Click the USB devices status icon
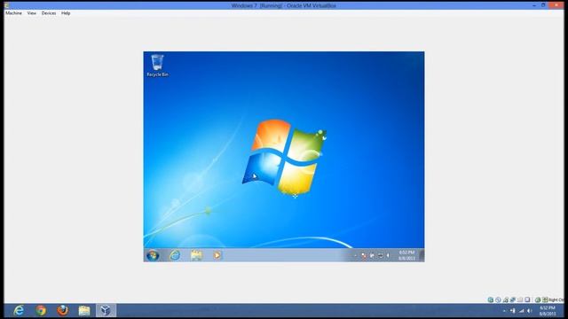568x319 pixels. coord(506,300)
